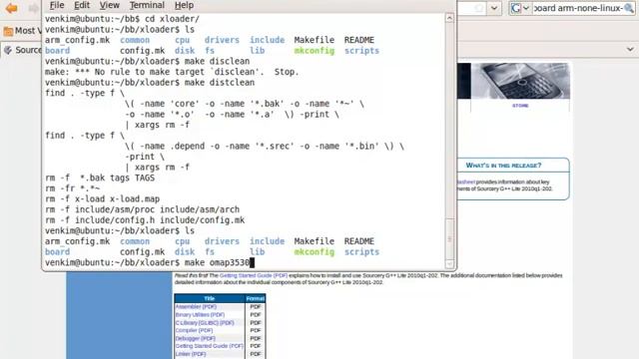Click the Format column header in the table
Screen dimensions: 639x359
(x=256, y=298)
